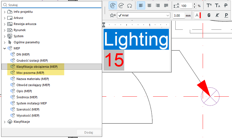The height and width of the screenshot is (138, 232).
Task: Set paragraph alignment to justified
Action: 166,6
